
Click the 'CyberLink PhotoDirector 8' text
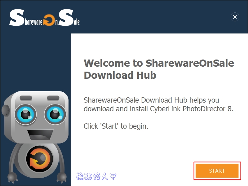click(191, 109)
